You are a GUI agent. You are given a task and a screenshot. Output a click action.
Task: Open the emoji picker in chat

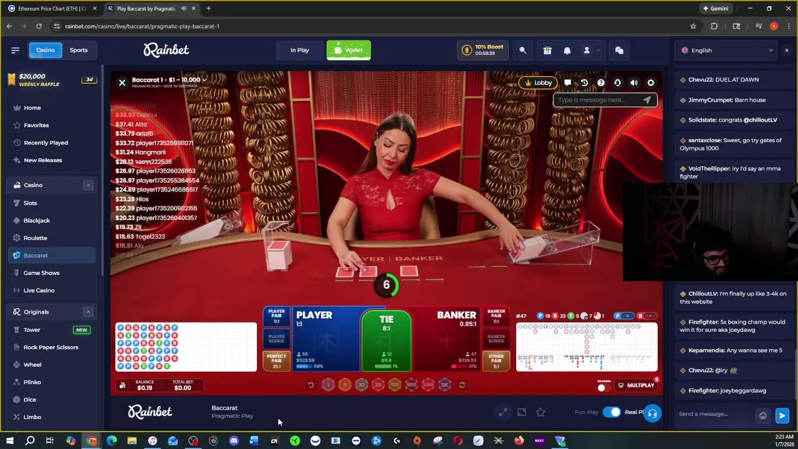(x=762, y=415)
